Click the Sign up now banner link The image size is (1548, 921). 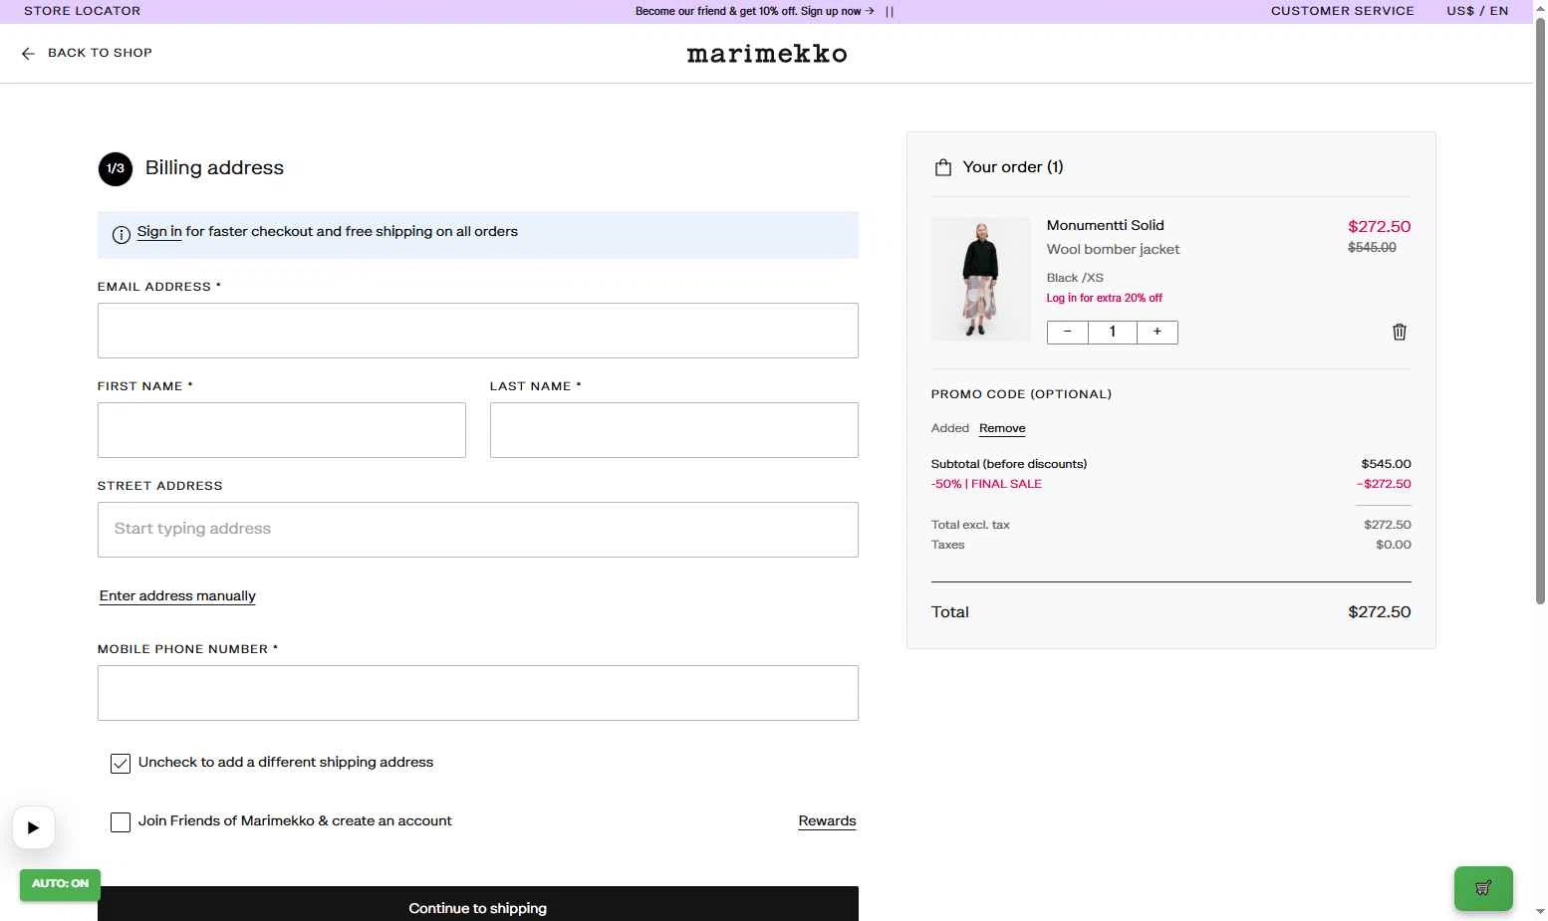point(837,11)
